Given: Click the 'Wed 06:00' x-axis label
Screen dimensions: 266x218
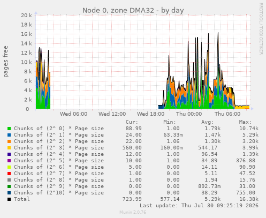Looking at the screenshot, I should (x=73, y=114).
